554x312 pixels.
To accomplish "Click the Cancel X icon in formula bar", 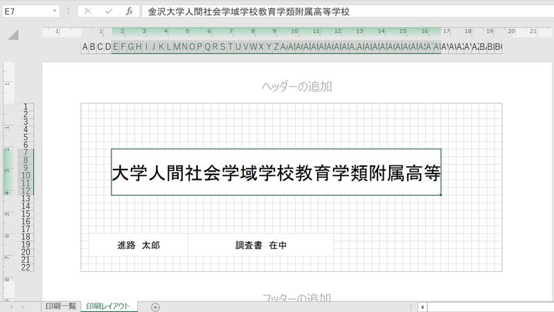I will tap(88, 11).
